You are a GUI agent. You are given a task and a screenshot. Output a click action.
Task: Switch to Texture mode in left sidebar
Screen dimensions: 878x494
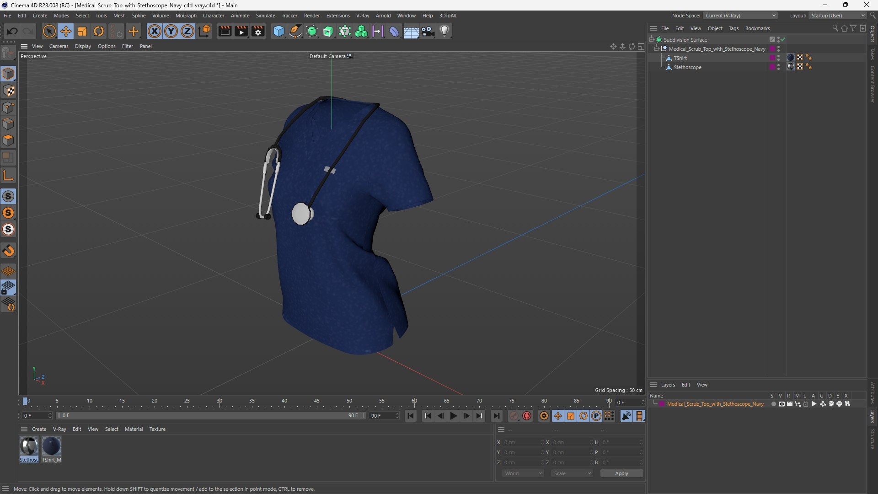point(8,91)
